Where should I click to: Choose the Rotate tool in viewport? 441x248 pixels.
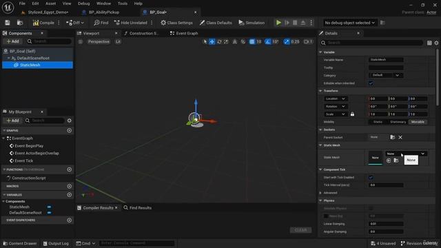219,41
